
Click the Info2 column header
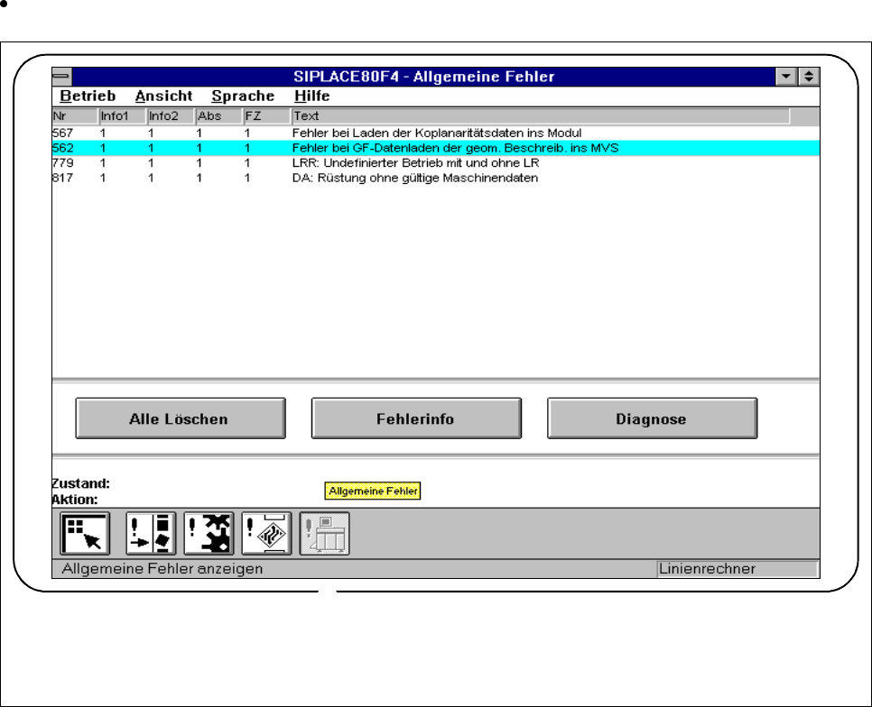171,116
